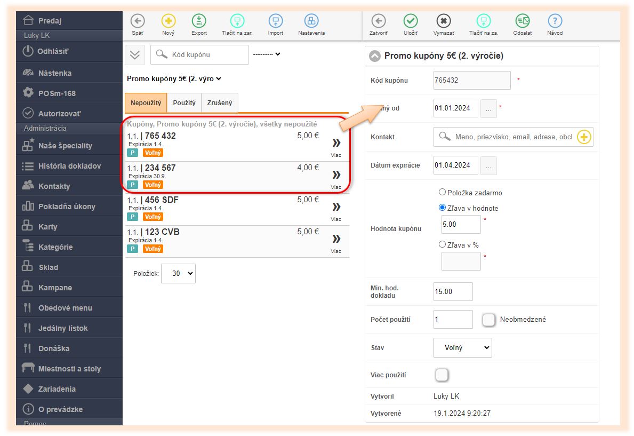The width and height of the screenshot is (634, 436).
Task: Expand the Promo kupóny 5€ campaign selector
Action: pyautogui.click(x=174, y=78)
